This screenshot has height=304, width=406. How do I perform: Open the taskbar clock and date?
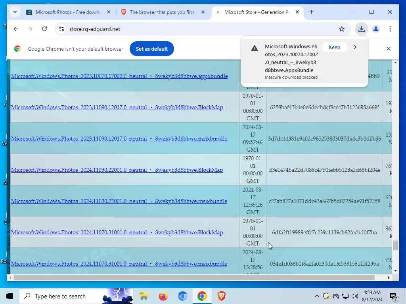click(x=372, y=296)
